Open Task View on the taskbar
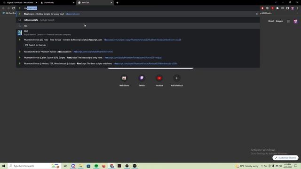Screen dimensions: 301x169 [x=65, y=166]
